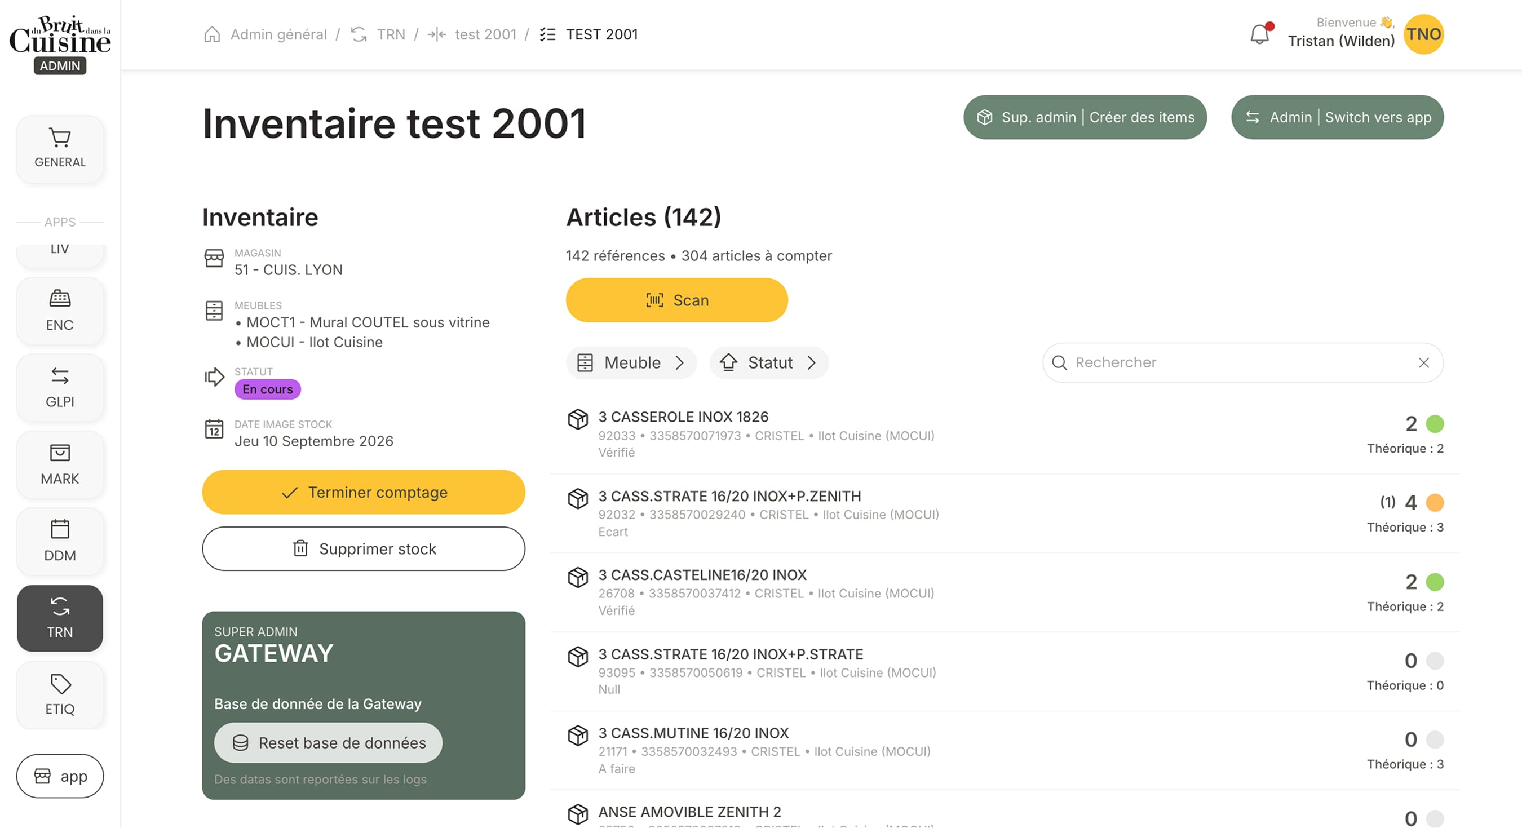Open the notifications bell icon
The height and width of the screenshot is (828, 1522).
tap(1260, 34)
